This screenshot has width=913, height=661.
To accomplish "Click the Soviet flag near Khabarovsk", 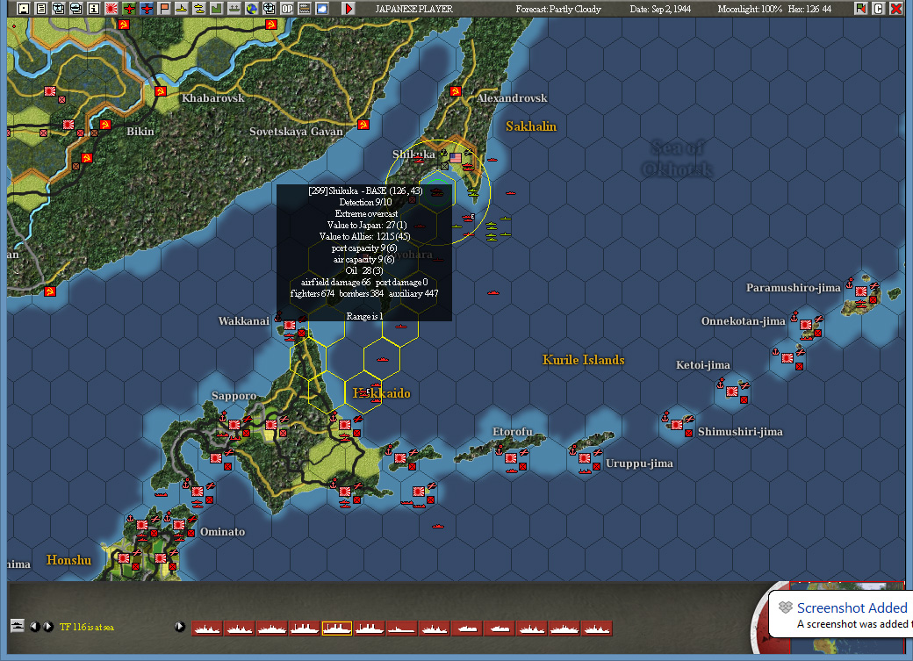I will coord(161,91).
